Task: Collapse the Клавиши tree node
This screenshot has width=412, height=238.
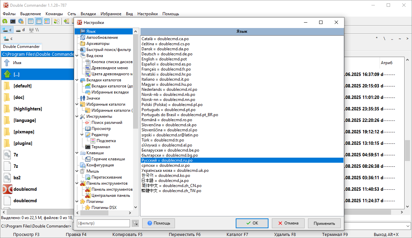Action: coord(77,153)
